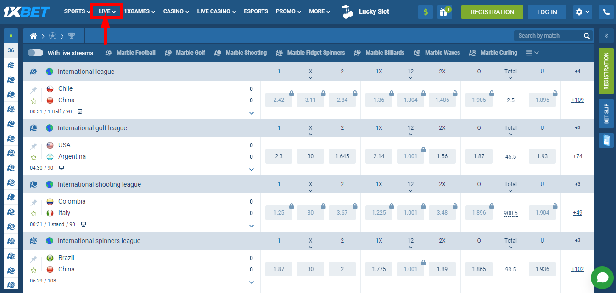Open Total market dropdown in International league
The image size is (616, 293).
coord(510,73)
